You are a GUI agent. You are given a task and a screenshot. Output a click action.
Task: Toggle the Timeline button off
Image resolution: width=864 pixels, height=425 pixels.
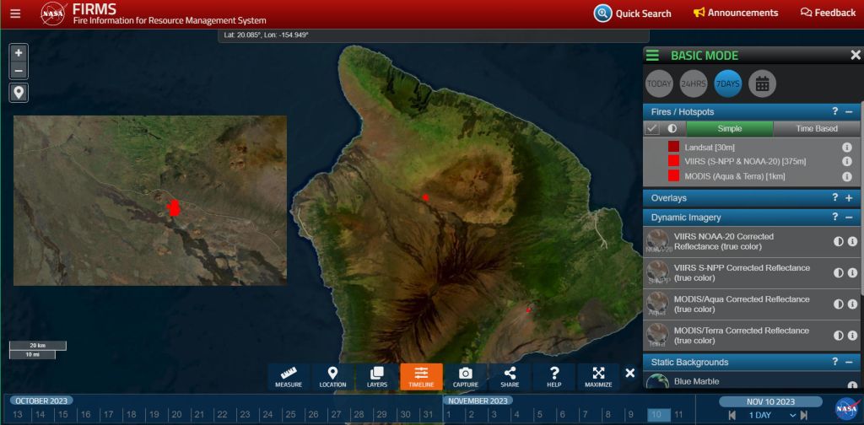(421, 377)
